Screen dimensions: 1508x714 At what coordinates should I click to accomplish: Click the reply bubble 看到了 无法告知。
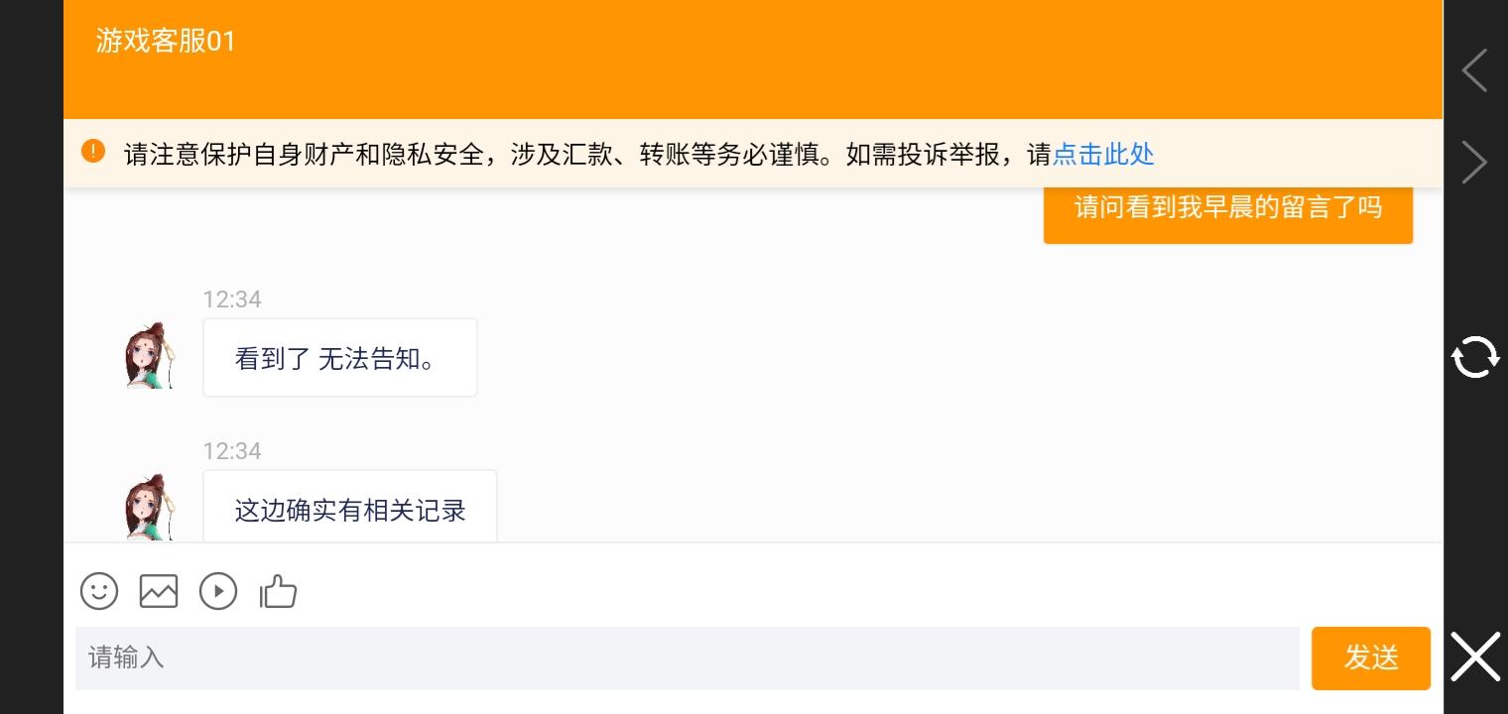[x=340, y=358]
